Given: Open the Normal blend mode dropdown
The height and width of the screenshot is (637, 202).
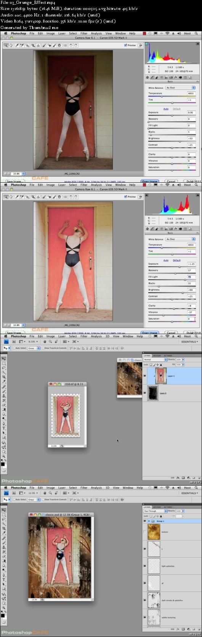Looking at the screenshot, I should coord(155,359).
